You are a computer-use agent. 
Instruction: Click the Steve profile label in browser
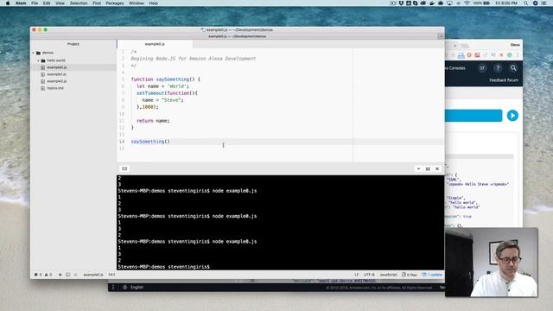[515, 45]
